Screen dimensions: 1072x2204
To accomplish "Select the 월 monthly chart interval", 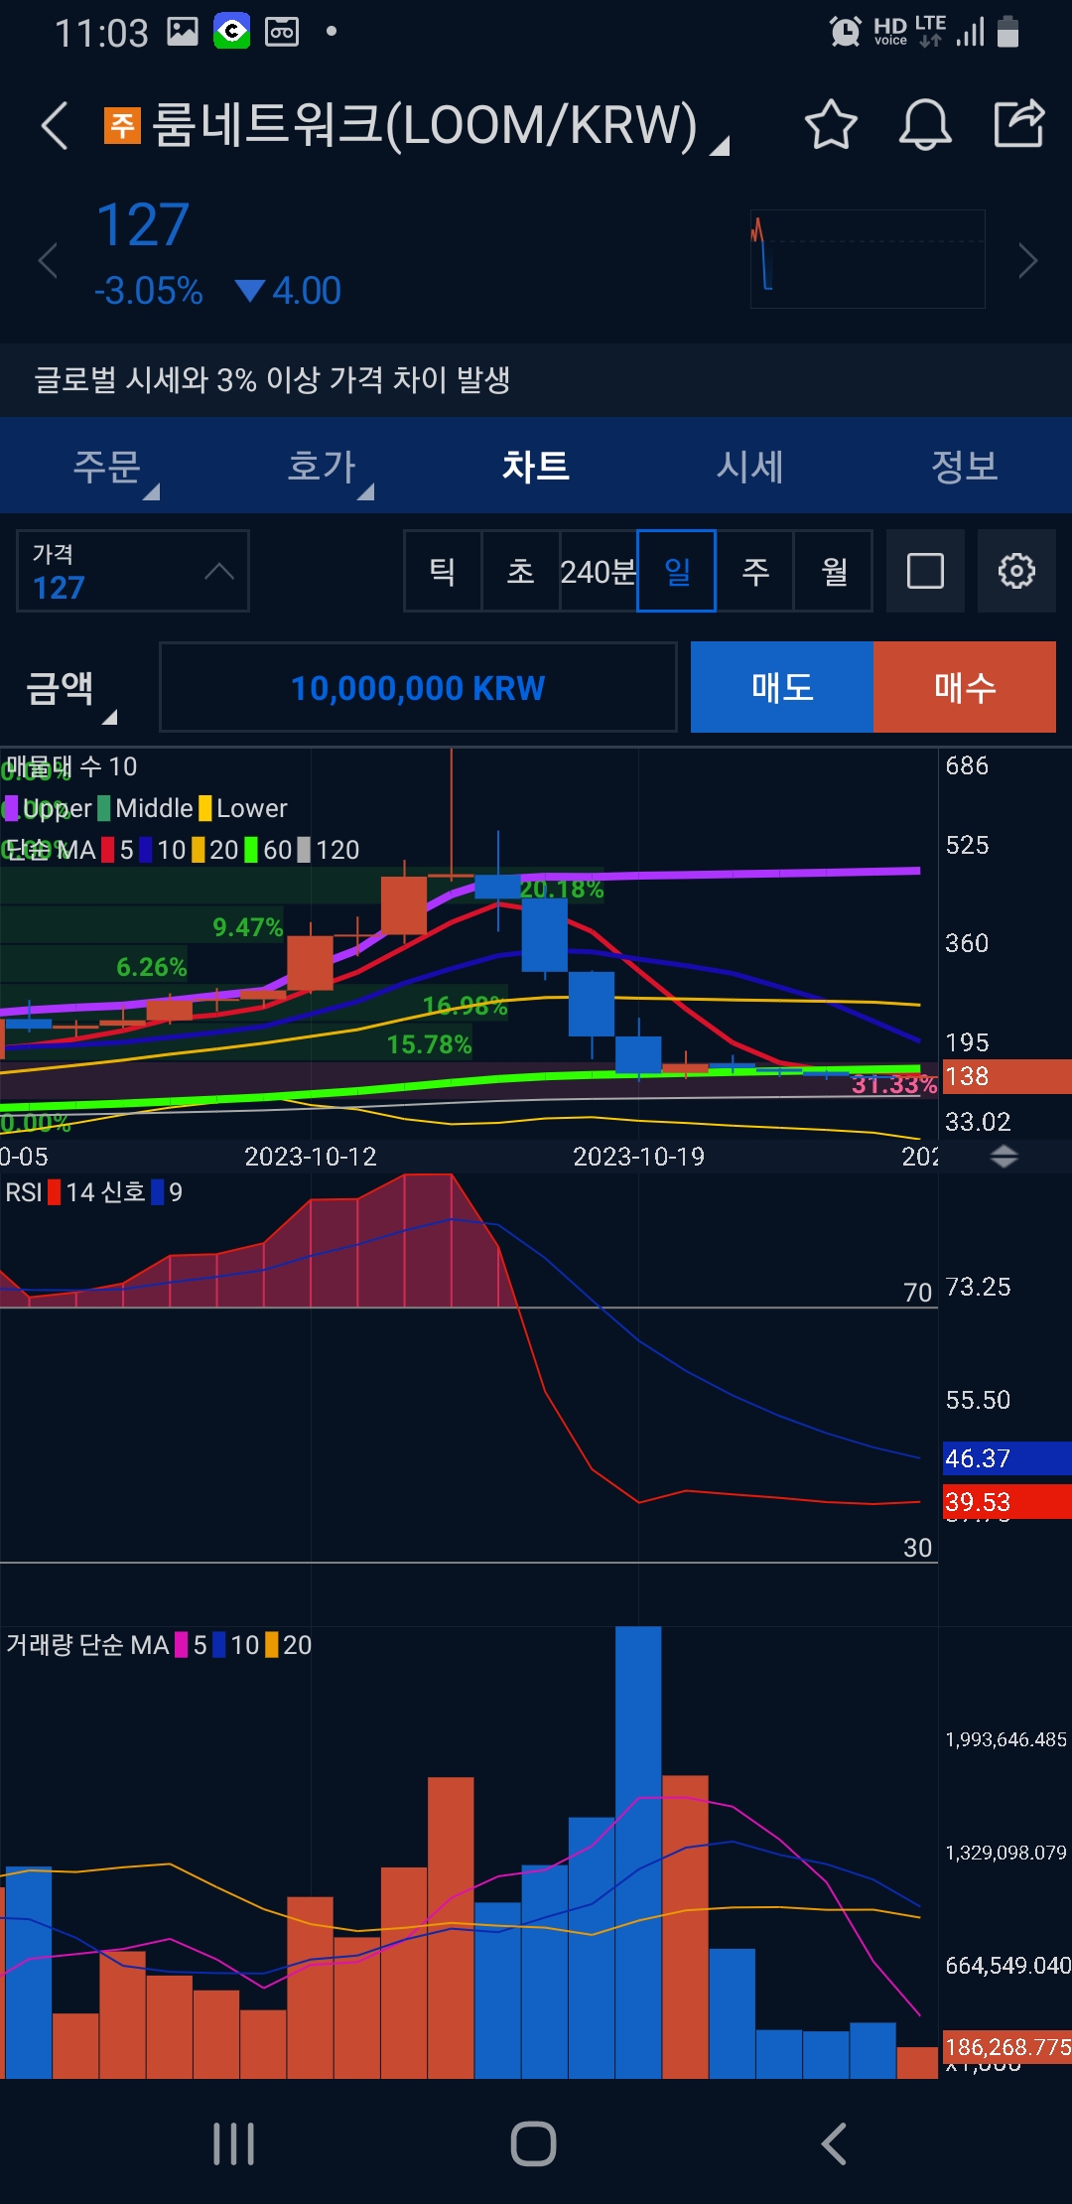I will coord(834,571).
